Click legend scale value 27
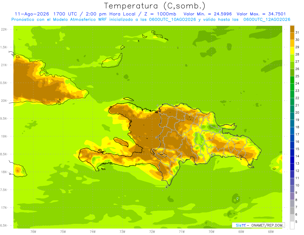 (297, 62)
